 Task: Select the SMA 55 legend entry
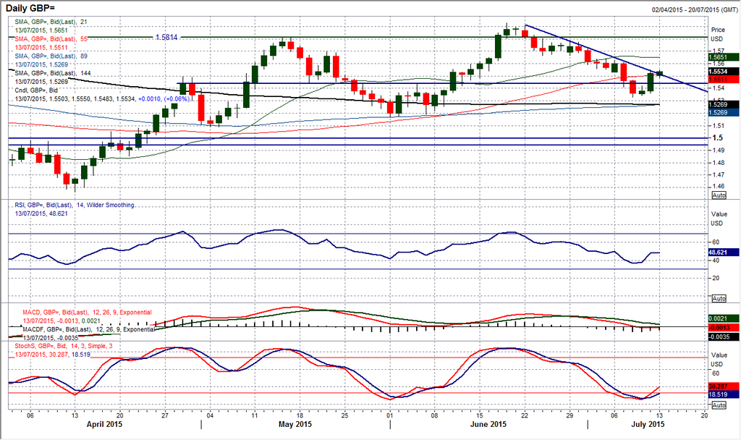click(51, 39)
